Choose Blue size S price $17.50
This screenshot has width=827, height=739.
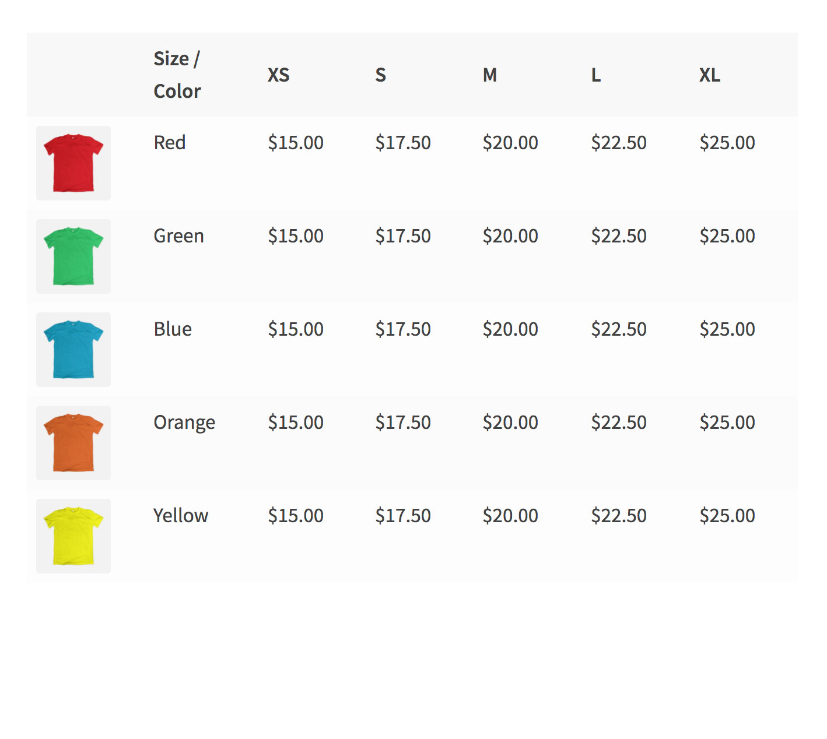coord(403,329)
